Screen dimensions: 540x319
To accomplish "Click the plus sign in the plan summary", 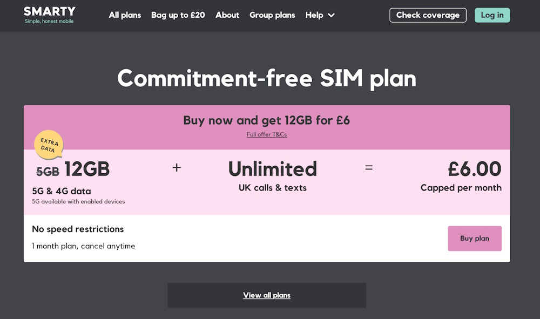I will 177,168.
